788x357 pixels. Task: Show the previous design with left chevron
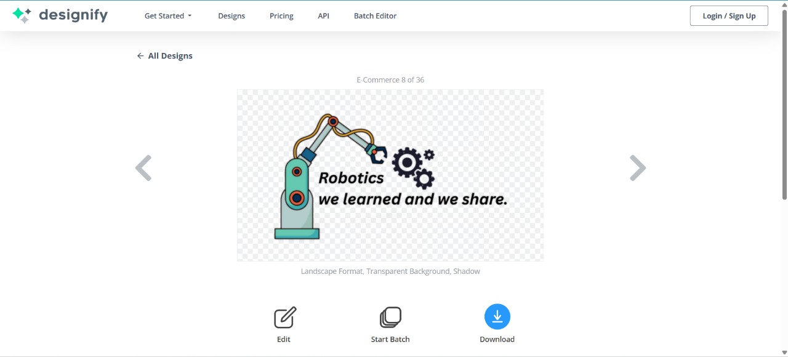(x=143, y=168)
